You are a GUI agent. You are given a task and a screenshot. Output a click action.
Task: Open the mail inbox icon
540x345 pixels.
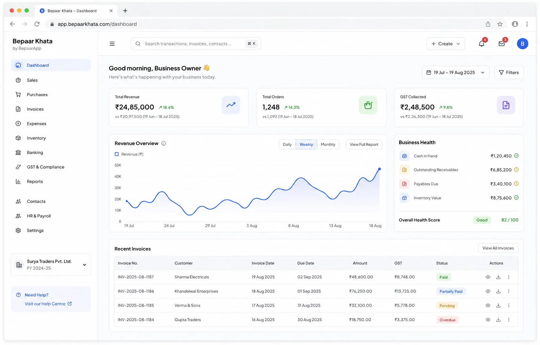click(501, 44)
